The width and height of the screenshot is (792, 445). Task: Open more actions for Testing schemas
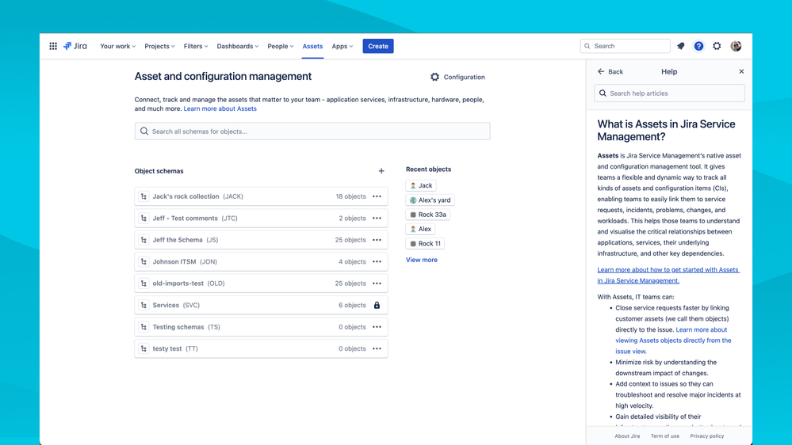coord(377,326)
